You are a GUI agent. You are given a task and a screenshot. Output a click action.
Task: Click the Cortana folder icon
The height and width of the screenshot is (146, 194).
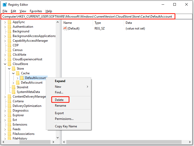coord(9,101)
